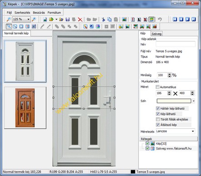Toggle visibility of Kép[33] layer

(147, 143)
